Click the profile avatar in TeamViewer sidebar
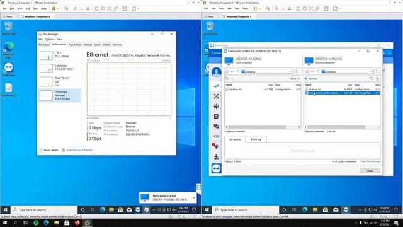The width and height of the screenshot is (403, 227). point(217,73)
